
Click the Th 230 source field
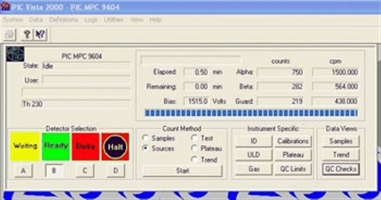point(76,104)
